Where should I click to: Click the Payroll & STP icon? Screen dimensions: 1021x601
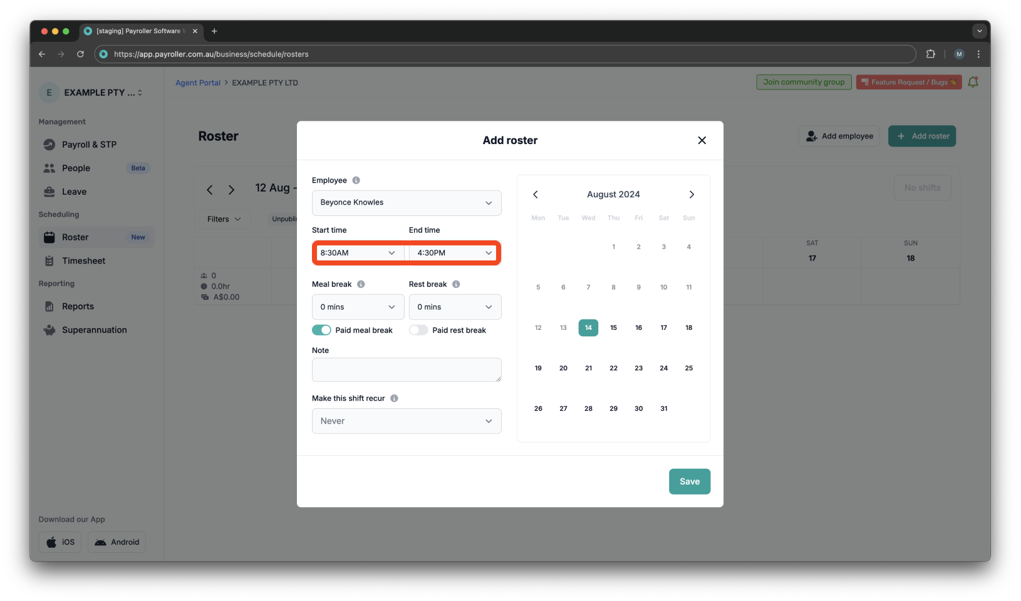pyautogui.click(x=49, y=145)
